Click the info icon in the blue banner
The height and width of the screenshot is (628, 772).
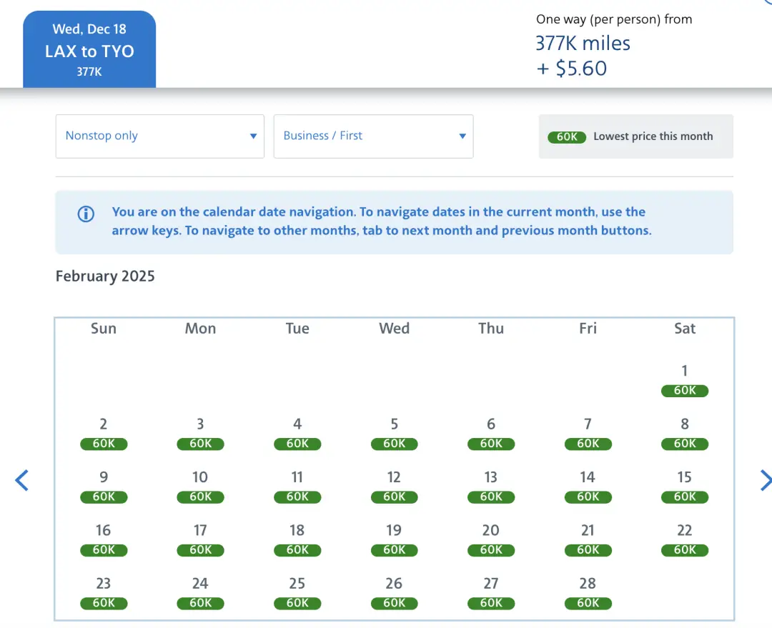point(86,214)
